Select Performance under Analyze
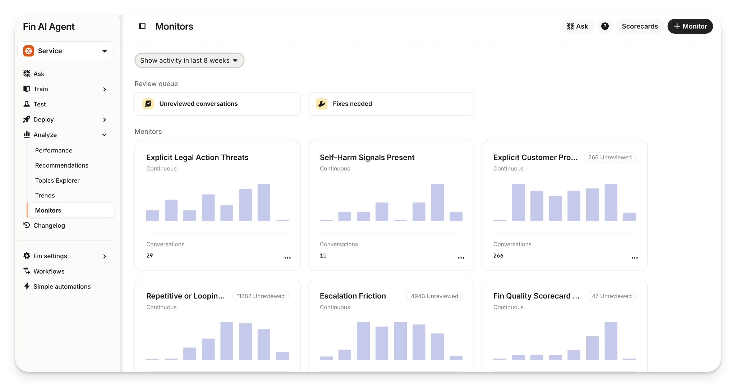This screenshot has height=387, width=736. [x=54, y=150]
